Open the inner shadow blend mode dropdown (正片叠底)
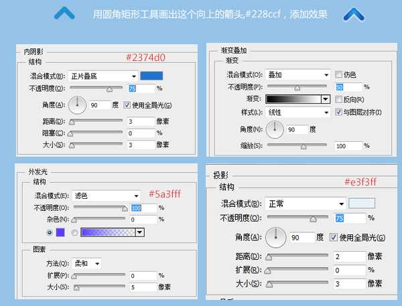Viewport: 402px width, 306px height. click(103, 76)
